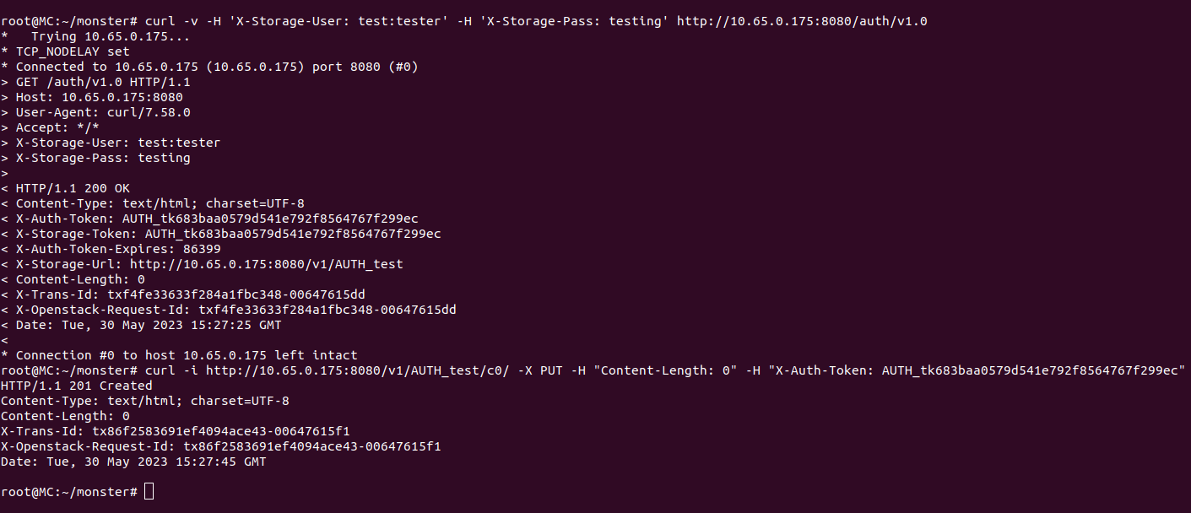Click the Date line ending 15:27:25 GMT

point(149,325)
